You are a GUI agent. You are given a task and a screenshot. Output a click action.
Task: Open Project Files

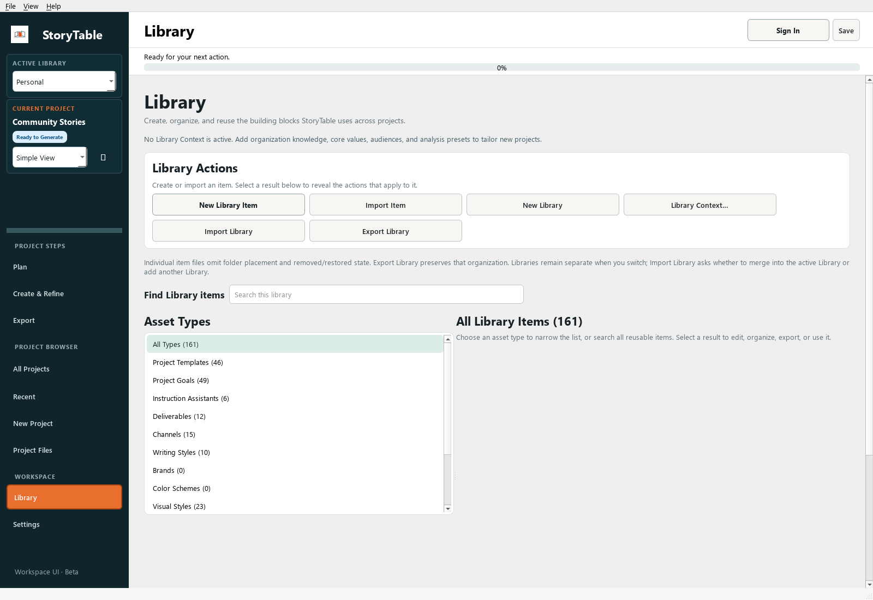point(64,450)
